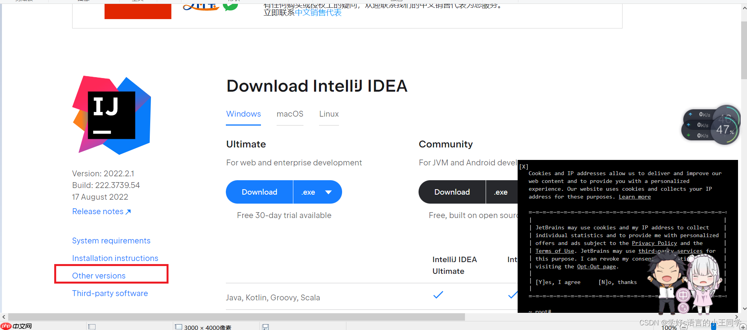Viewport: 747px width, 330px height.
Task: Download the Community edition
Action: click(x=452, y=192)
